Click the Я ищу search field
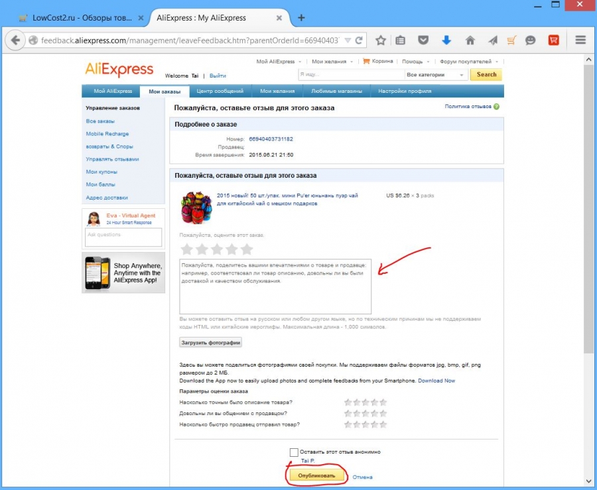The image size is (597, 490). coord(351,74)
